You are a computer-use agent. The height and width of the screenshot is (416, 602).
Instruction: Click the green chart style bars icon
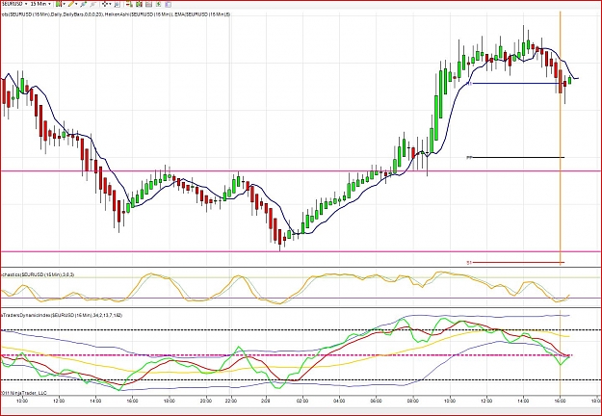click(59, 4)
